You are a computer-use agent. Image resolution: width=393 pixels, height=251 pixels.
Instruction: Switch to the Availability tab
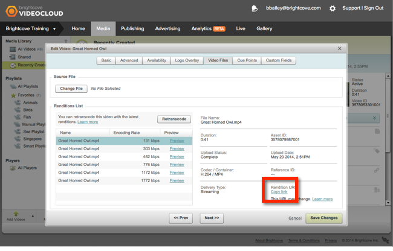[x=157, y=60]
